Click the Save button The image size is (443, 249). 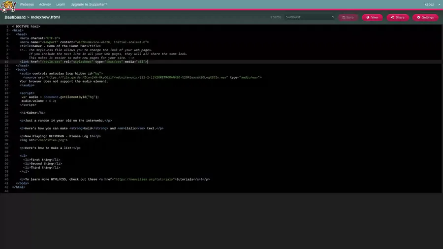pyautogui.click(x=348, y=18)
